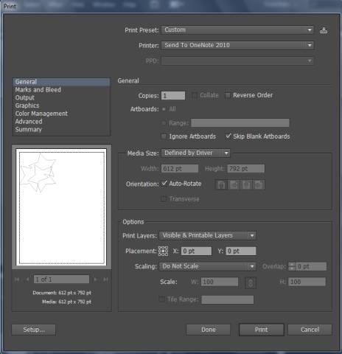
Task: Open the Print Preset dropdown
Action: [237, 30]
